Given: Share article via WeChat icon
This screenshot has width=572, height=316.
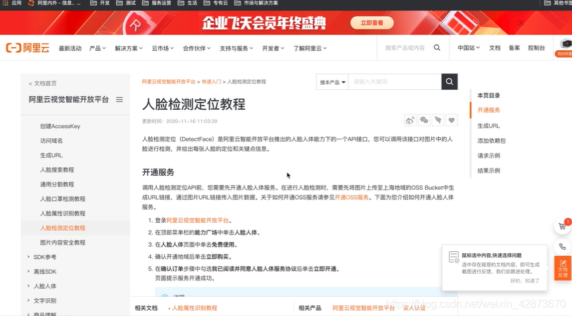Looking at the screenshot, I should point(424,120).
